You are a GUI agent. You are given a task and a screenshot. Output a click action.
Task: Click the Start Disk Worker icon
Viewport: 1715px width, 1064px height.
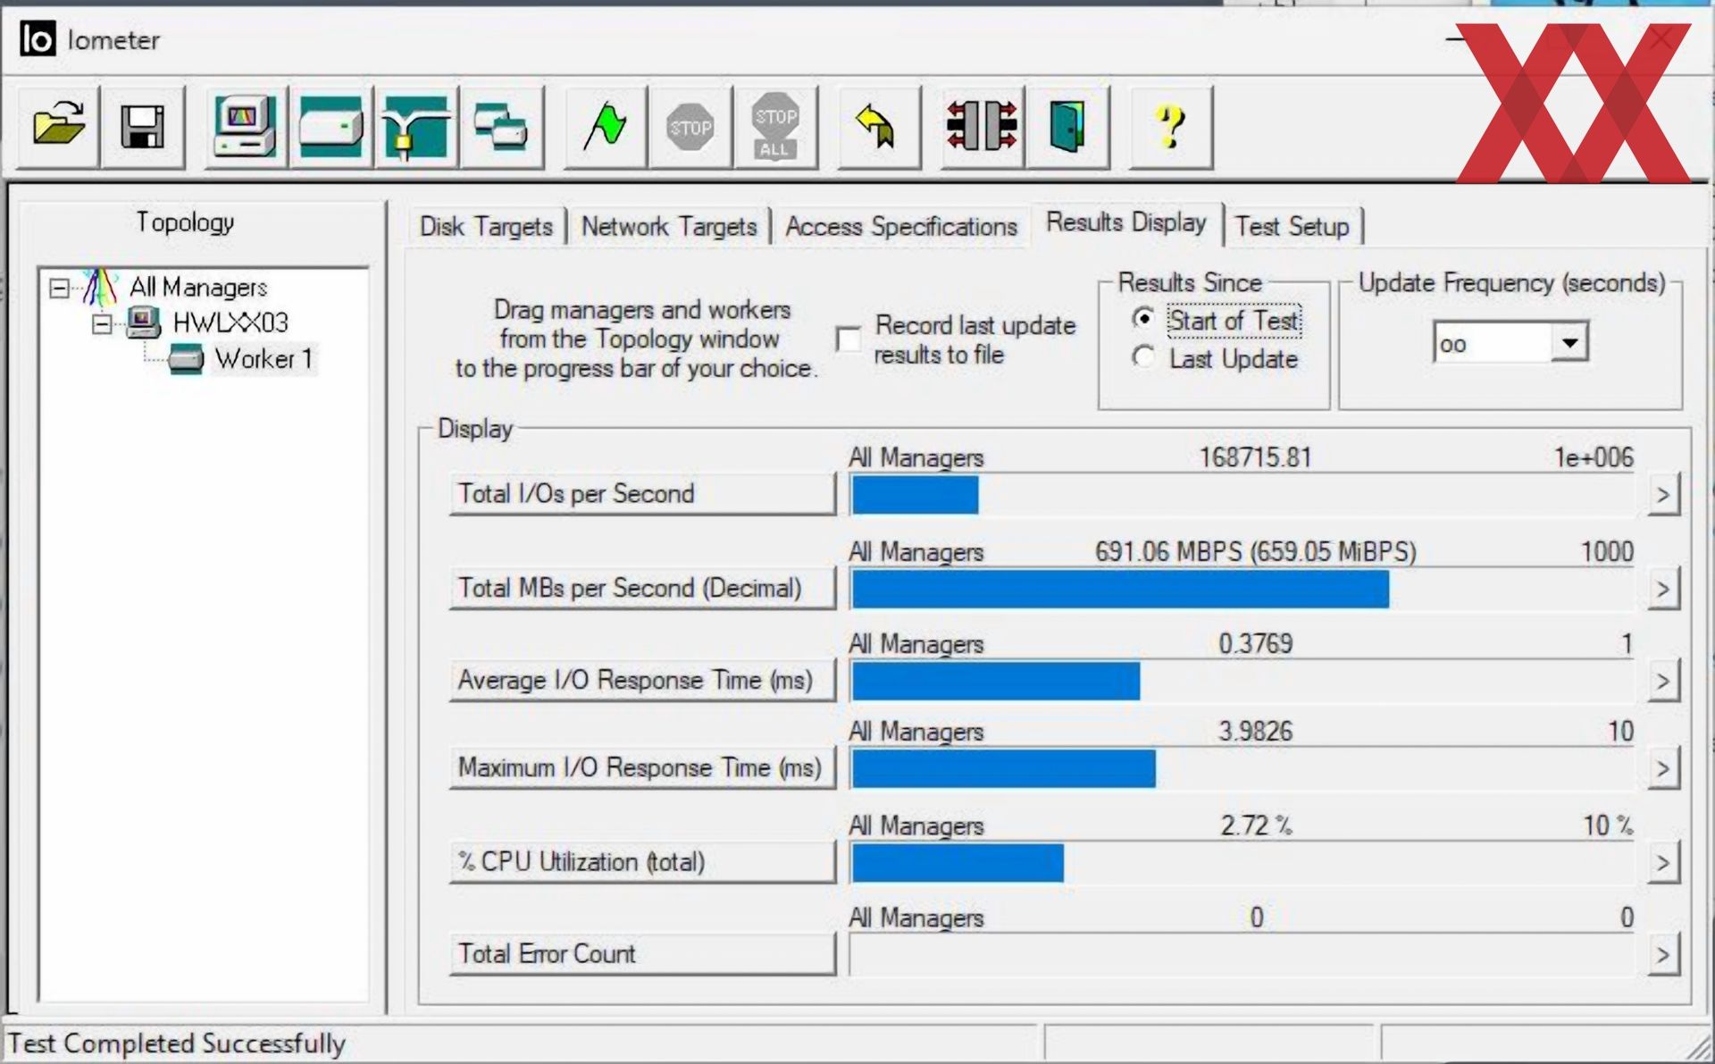(x=331, y=126)
